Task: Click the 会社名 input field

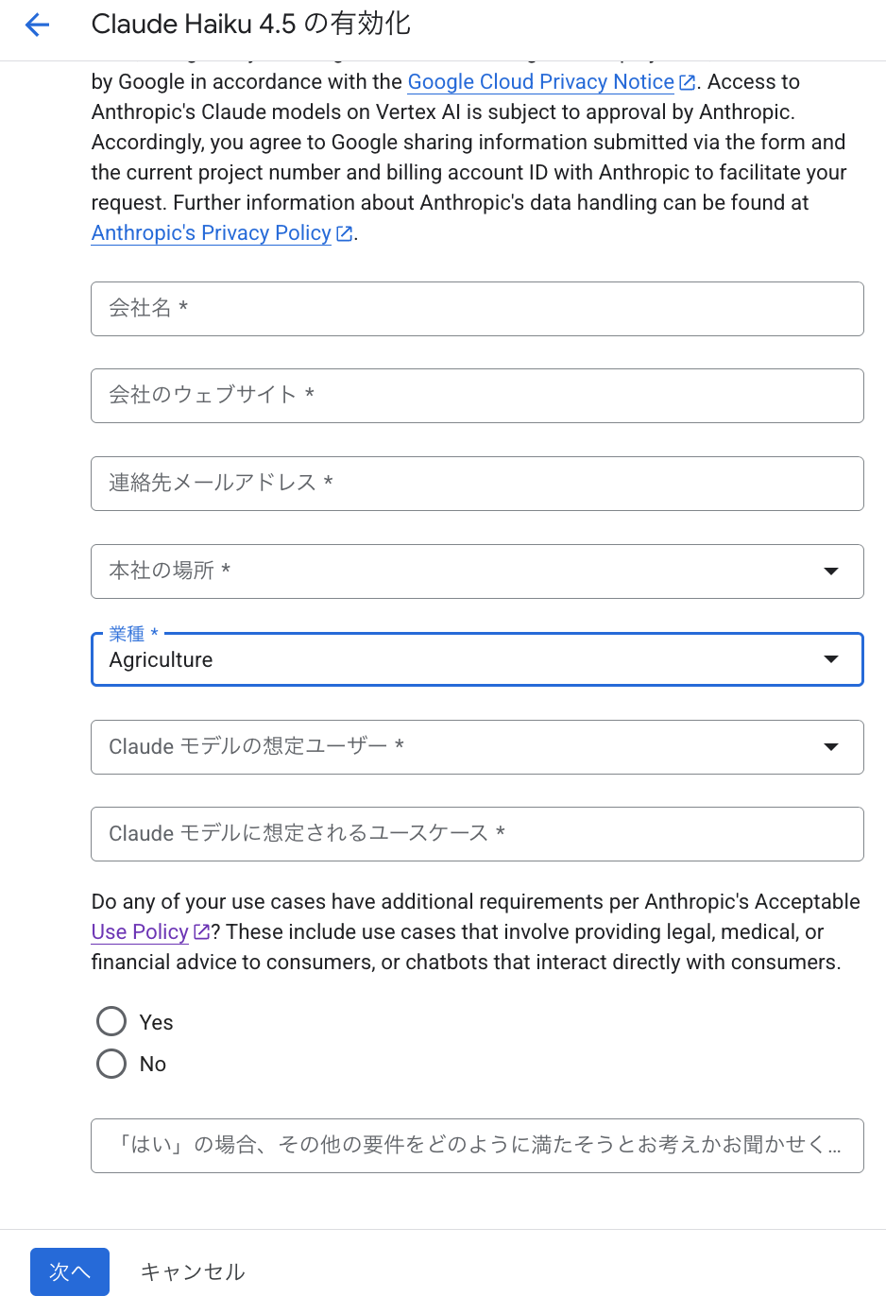Action: [477, 309]
